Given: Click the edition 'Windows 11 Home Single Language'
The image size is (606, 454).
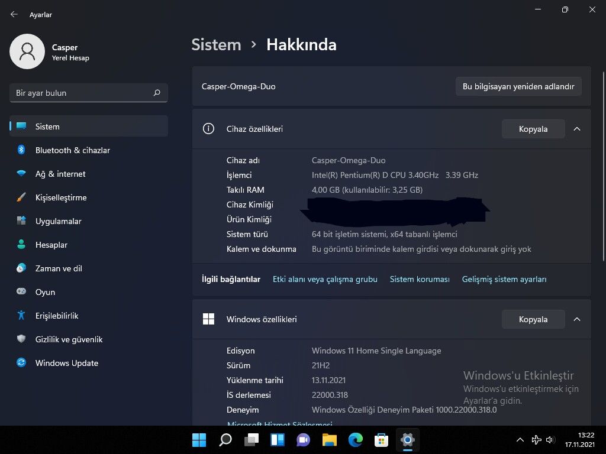Looking at the screenshot, I should pyautogui.click(x=376, y=351).
